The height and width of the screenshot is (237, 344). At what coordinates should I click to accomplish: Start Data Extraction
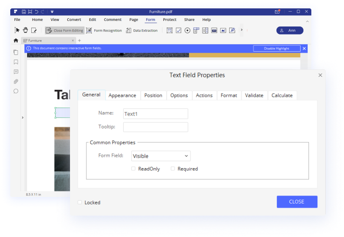[142, 30]
